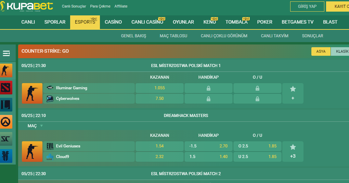Go to GENEL BAKIŞ submenu
Screen dimensions: 349x183
133,36
